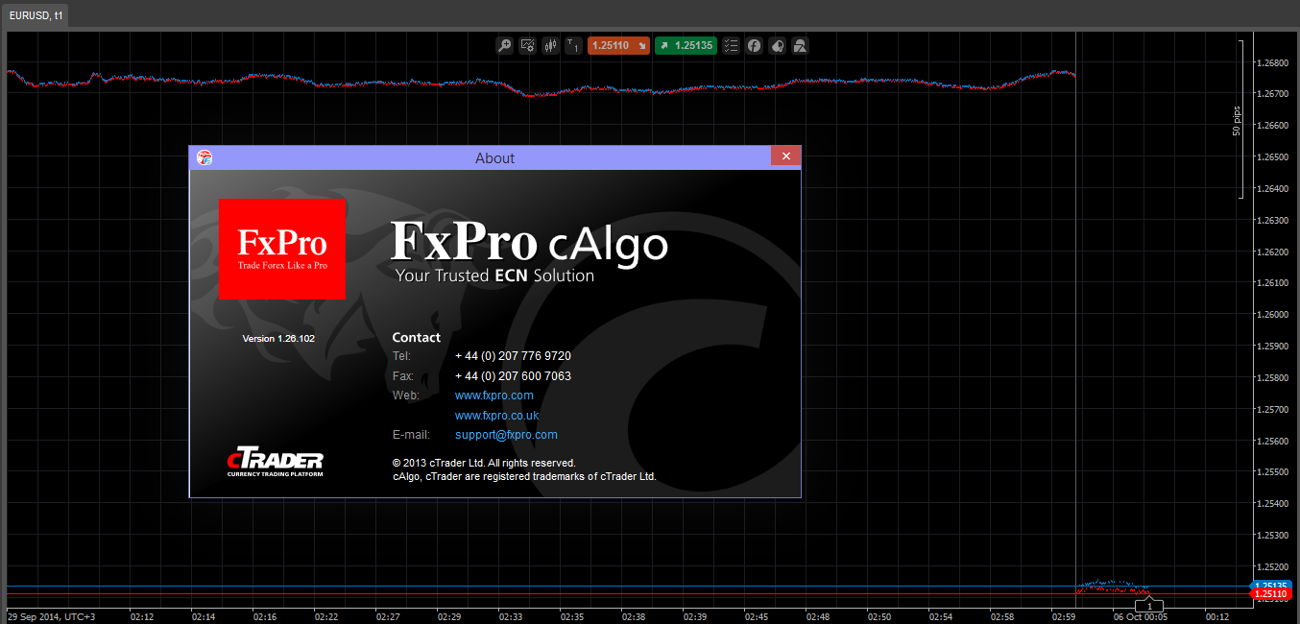Click the orange Sell 1.25110 button
1300x624 pixels.
pos(618,45)
